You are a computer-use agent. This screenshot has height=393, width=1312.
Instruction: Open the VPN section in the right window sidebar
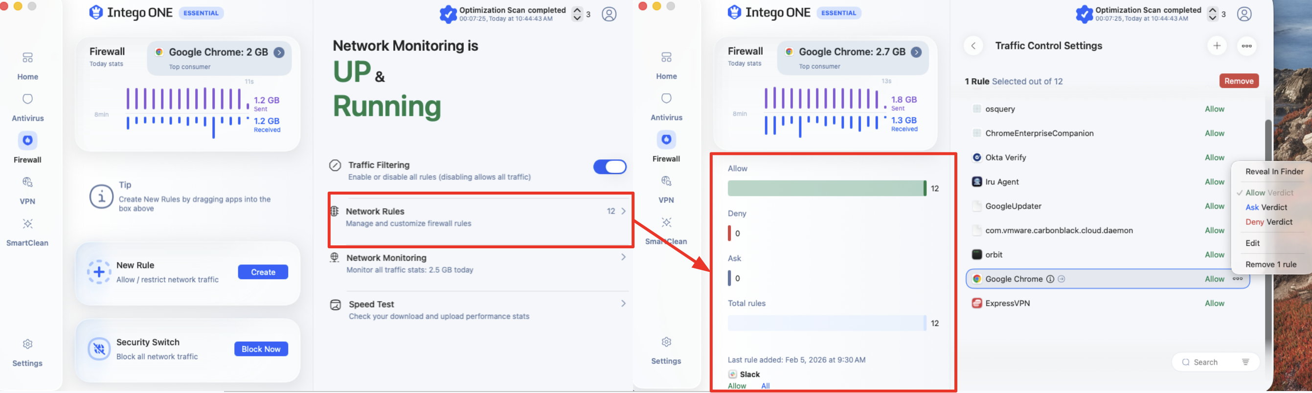pos(666,189)
